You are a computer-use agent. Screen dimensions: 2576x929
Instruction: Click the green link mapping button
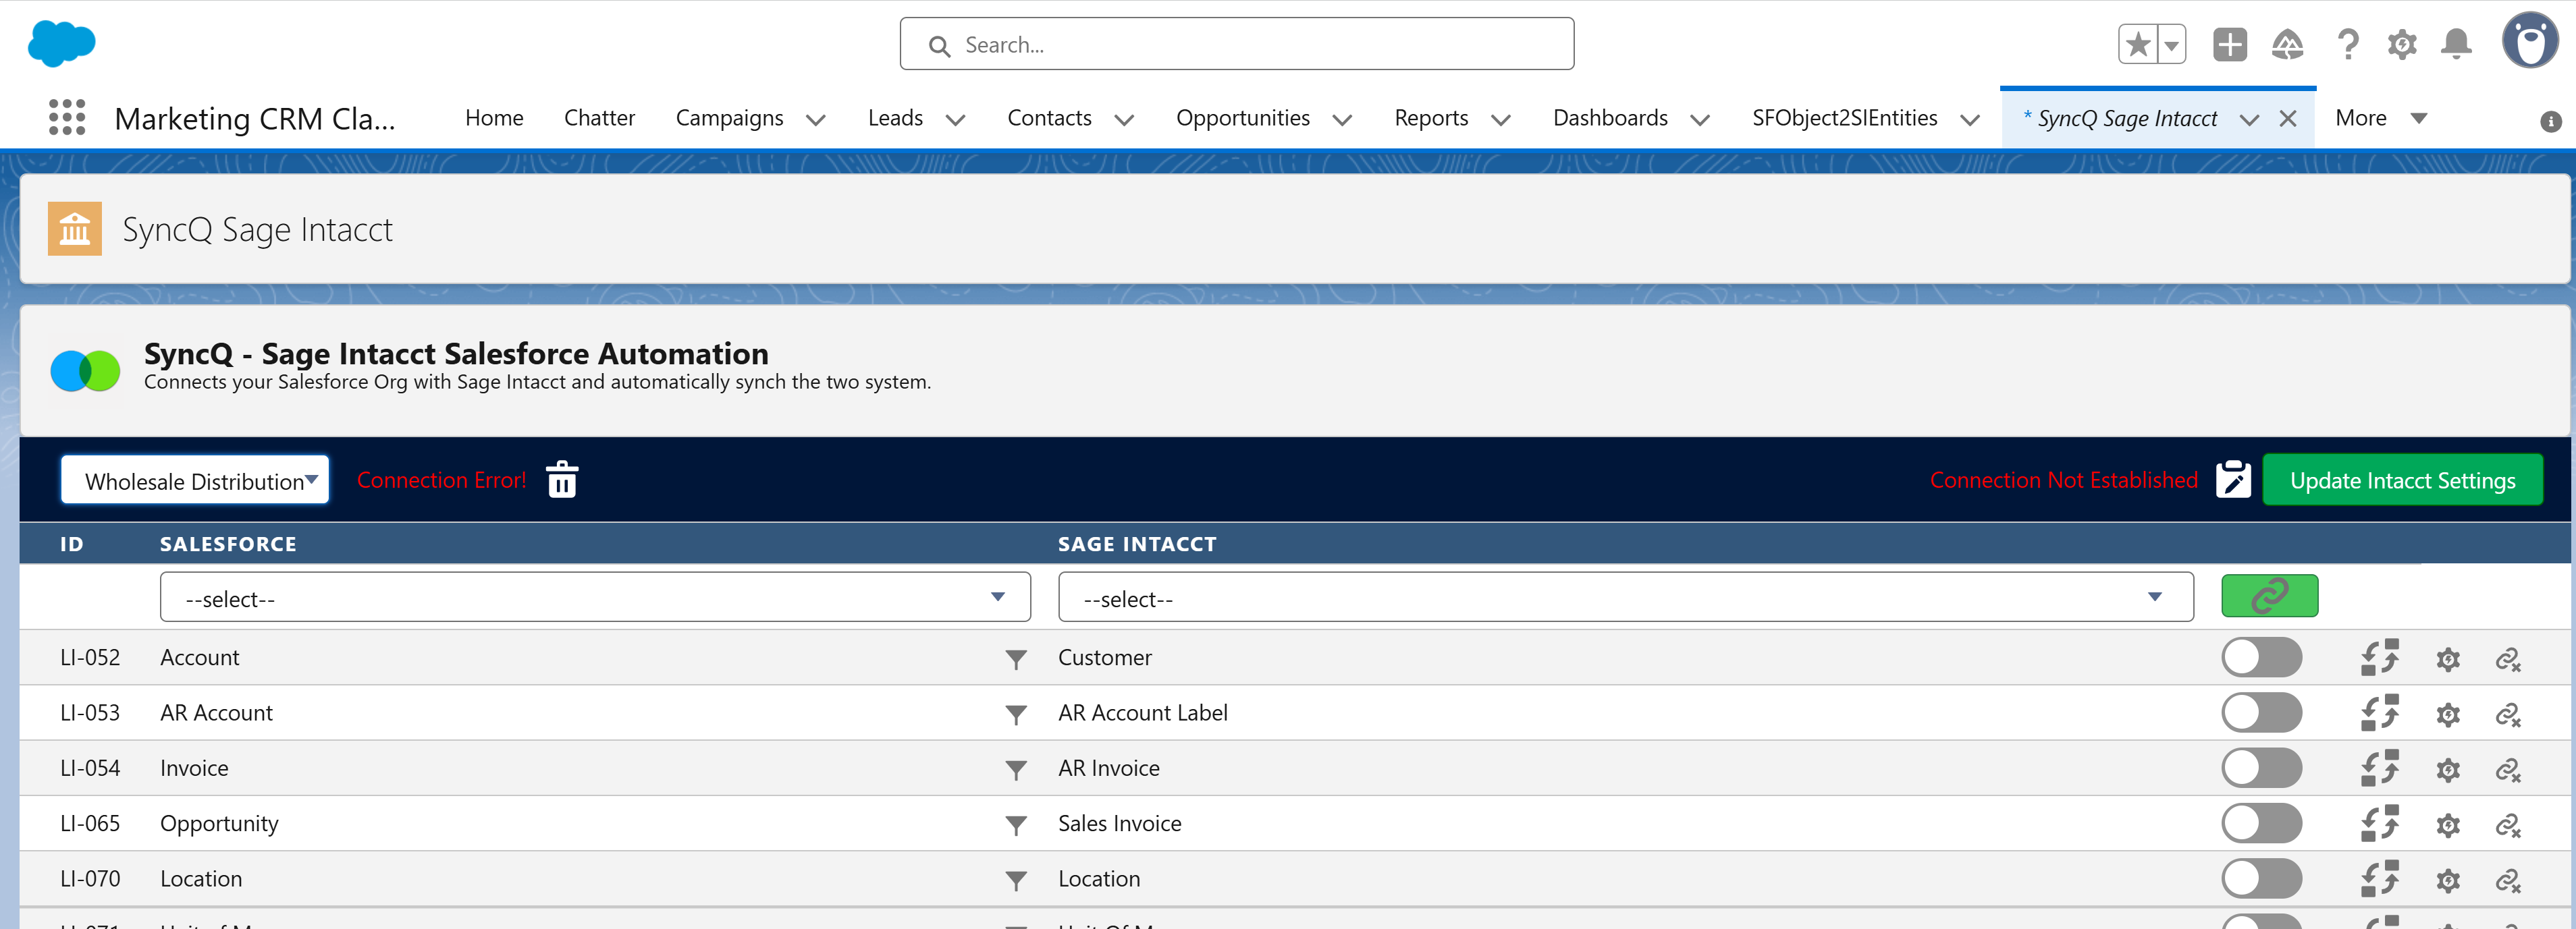2269,596
